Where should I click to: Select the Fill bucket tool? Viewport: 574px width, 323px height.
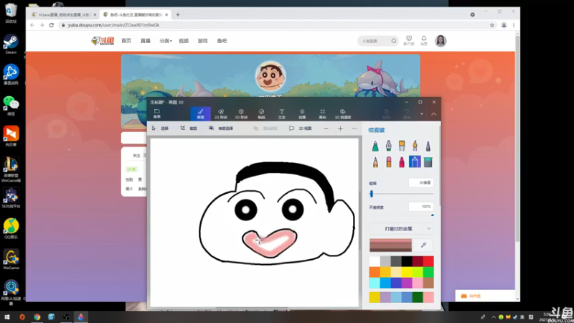click(x=428, y=162)
